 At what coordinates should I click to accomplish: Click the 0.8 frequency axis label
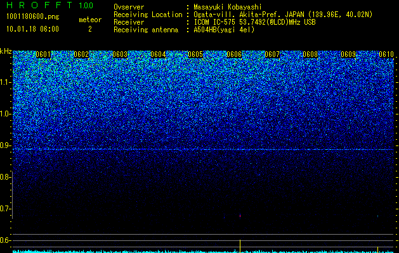(x=6, y=177)
